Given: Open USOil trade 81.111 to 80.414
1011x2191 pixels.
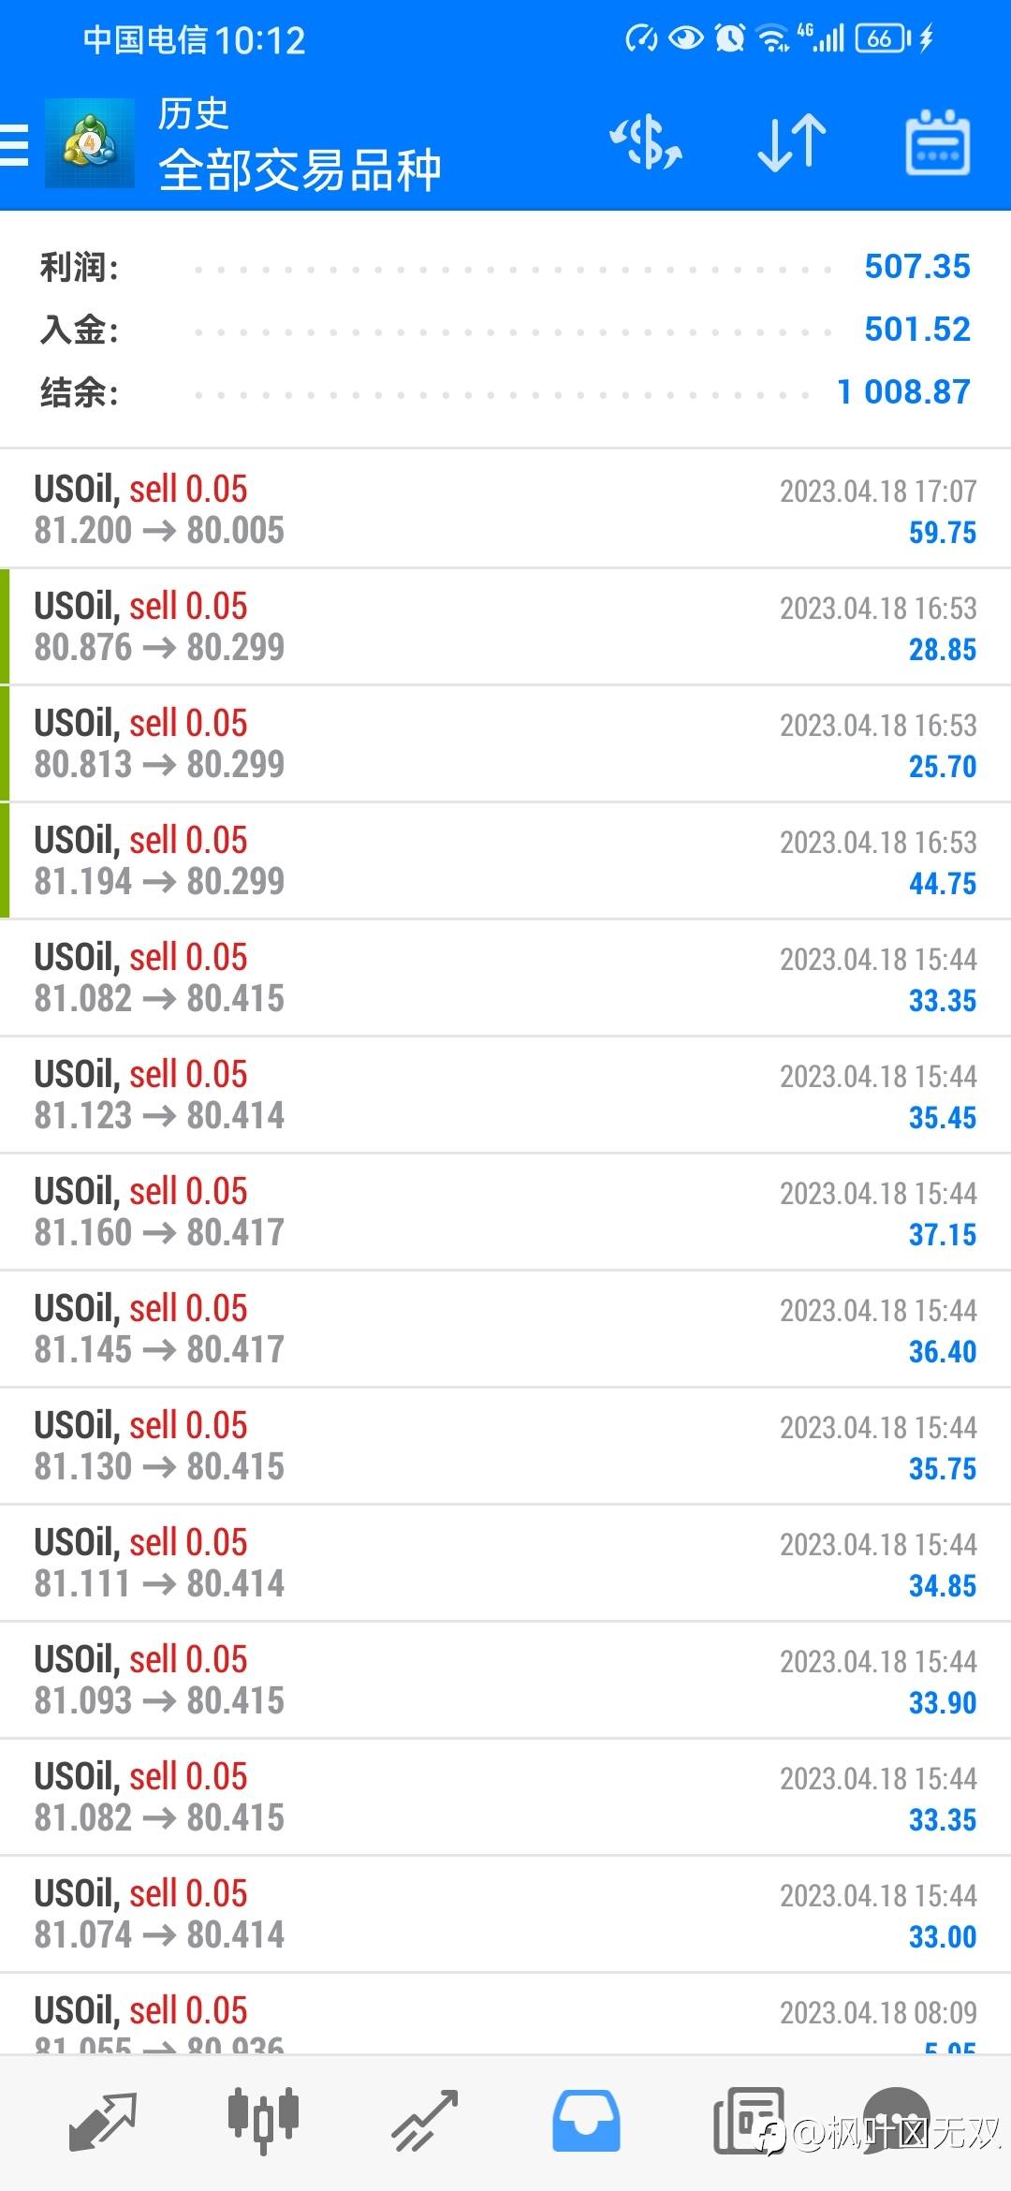Looking at the screenshot, I should 505,1563.
